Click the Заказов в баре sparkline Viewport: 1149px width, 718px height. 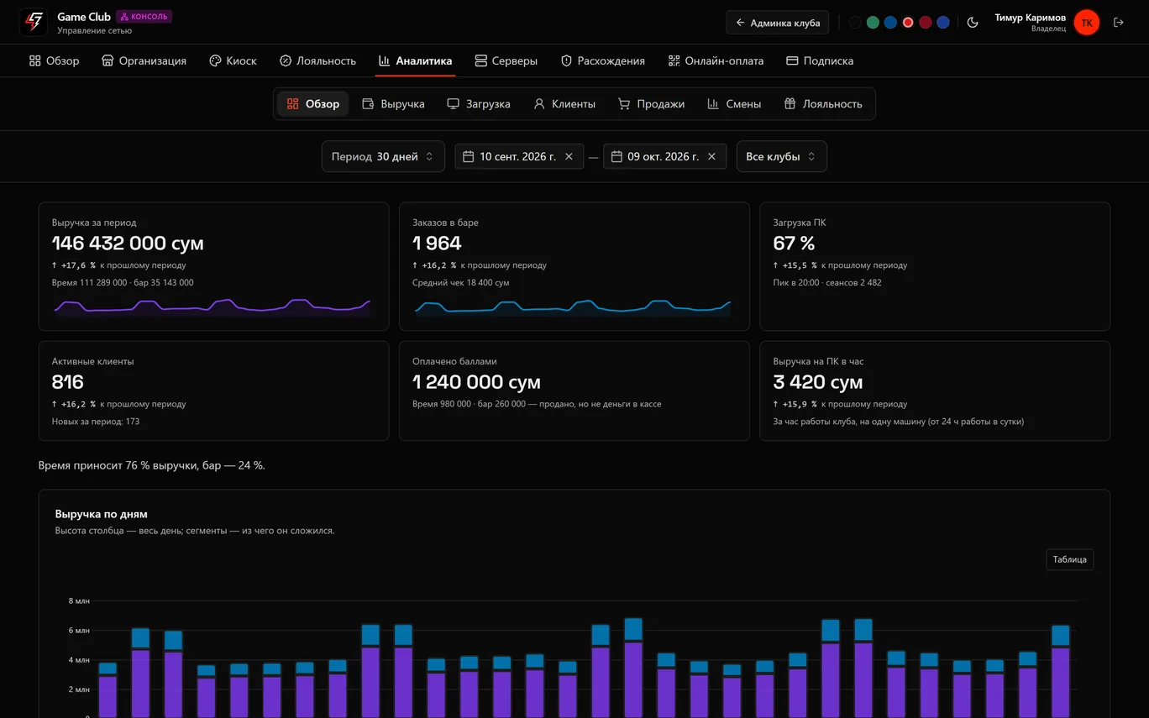(573, 307)
